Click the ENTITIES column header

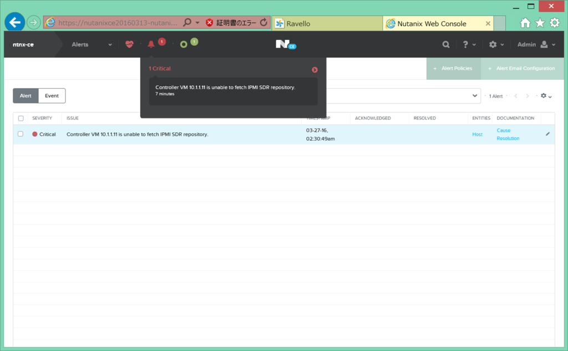point(481,118)
